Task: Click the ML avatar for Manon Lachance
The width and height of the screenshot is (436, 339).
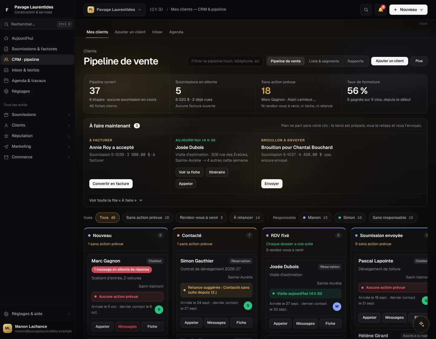Action: click(8, 328)
